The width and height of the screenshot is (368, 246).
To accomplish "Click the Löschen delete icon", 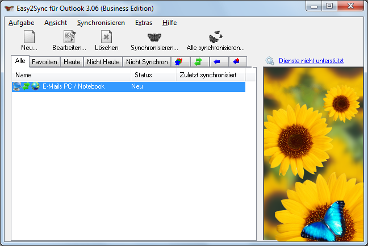I will [x=107, y=37].
